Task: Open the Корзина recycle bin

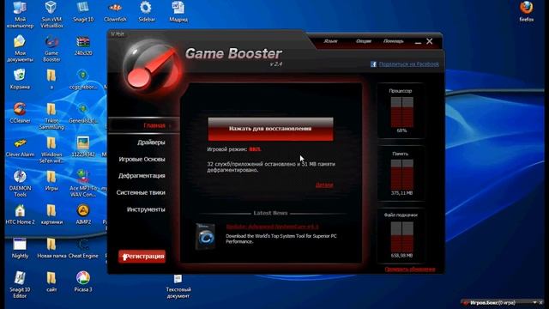Action: click(20, 79)
